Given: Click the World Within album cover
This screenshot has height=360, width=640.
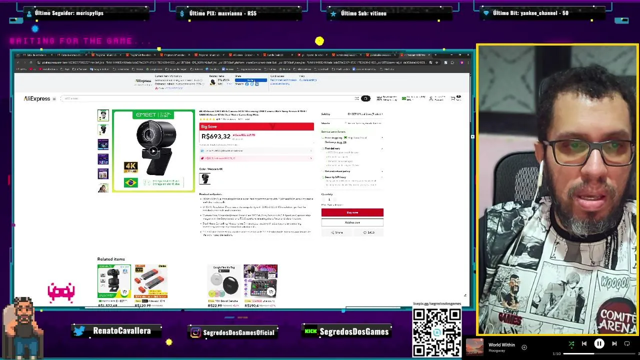Looking at the screenshot, I should [x=474, y=347].
